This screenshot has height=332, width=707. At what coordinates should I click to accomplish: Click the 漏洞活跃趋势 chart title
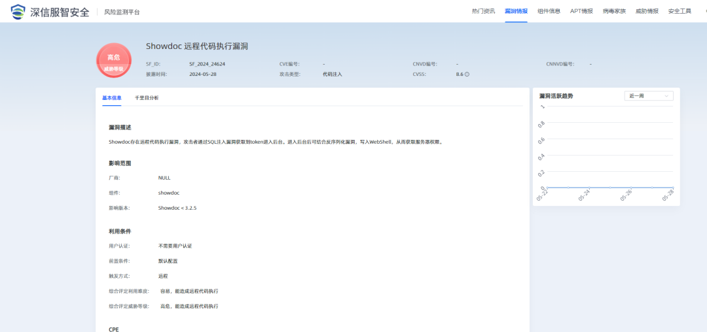556,96
